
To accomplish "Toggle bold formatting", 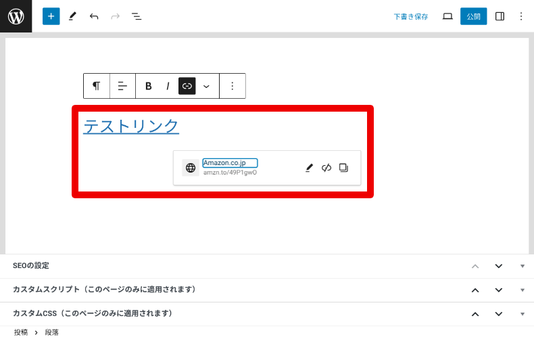I will [149, 86].
